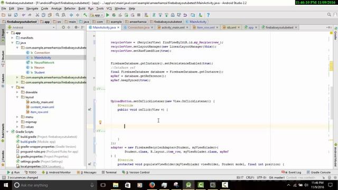Switch to the activity_main.xml editor tab
The height and width of the screenshot is (190, 338).
(x=173, y=27)
